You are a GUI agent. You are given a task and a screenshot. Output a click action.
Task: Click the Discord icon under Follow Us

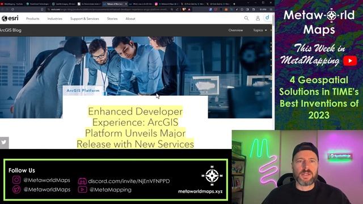point(82,181)
